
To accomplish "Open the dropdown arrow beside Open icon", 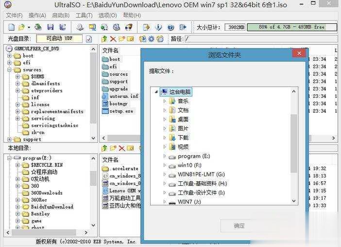I will point(29,27).
